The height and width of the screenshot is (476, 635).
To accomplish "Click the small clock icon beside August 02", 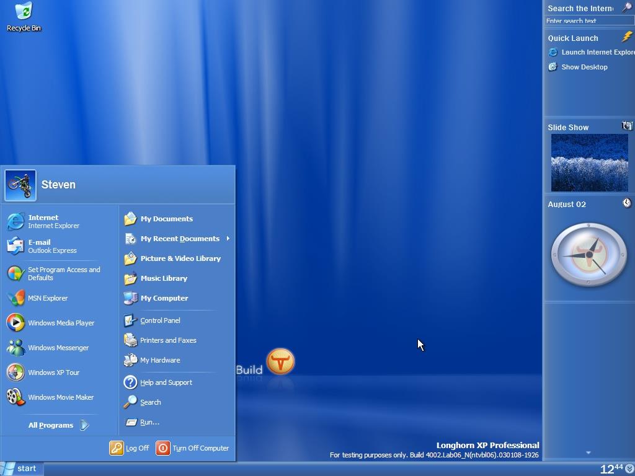I will pos(627,203).
